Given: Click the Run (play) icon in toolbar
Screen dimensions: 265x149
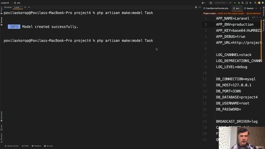Looking at the screenshot, I should 235,3.
